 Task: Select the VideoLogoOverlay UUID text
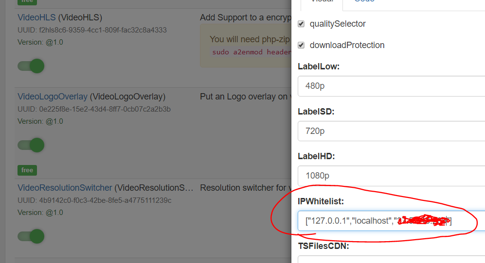click(x=94, y=109)
